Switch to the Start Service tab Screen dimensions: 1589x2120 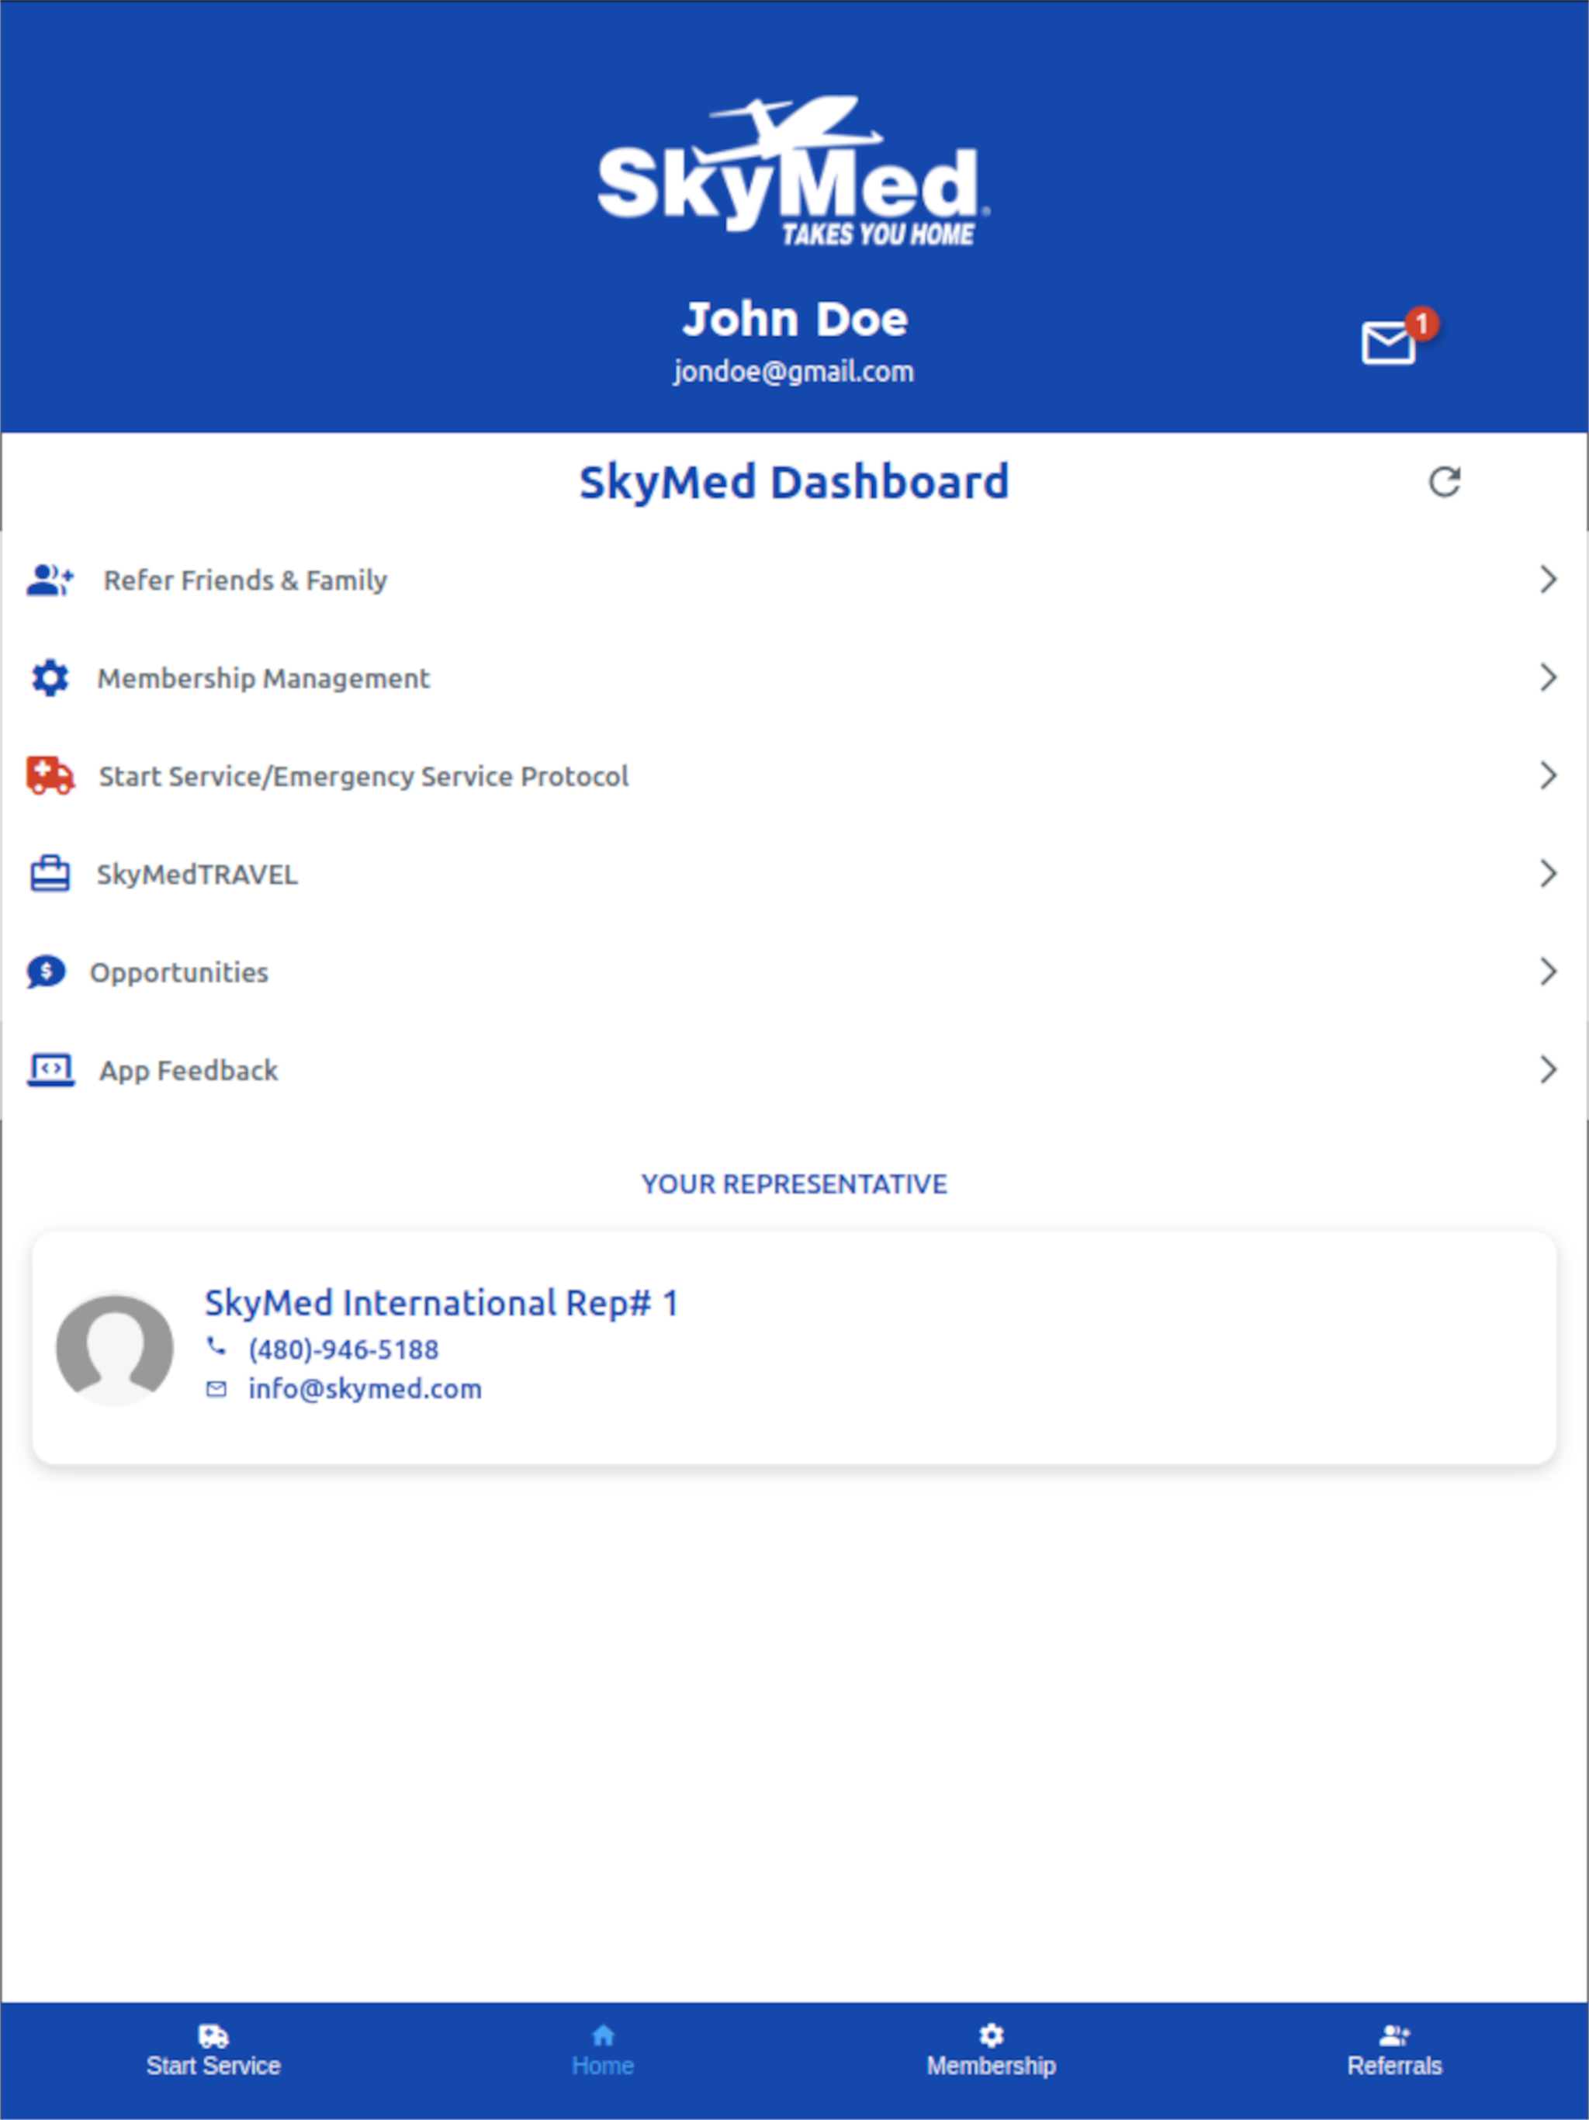[x=213, y=2051]
